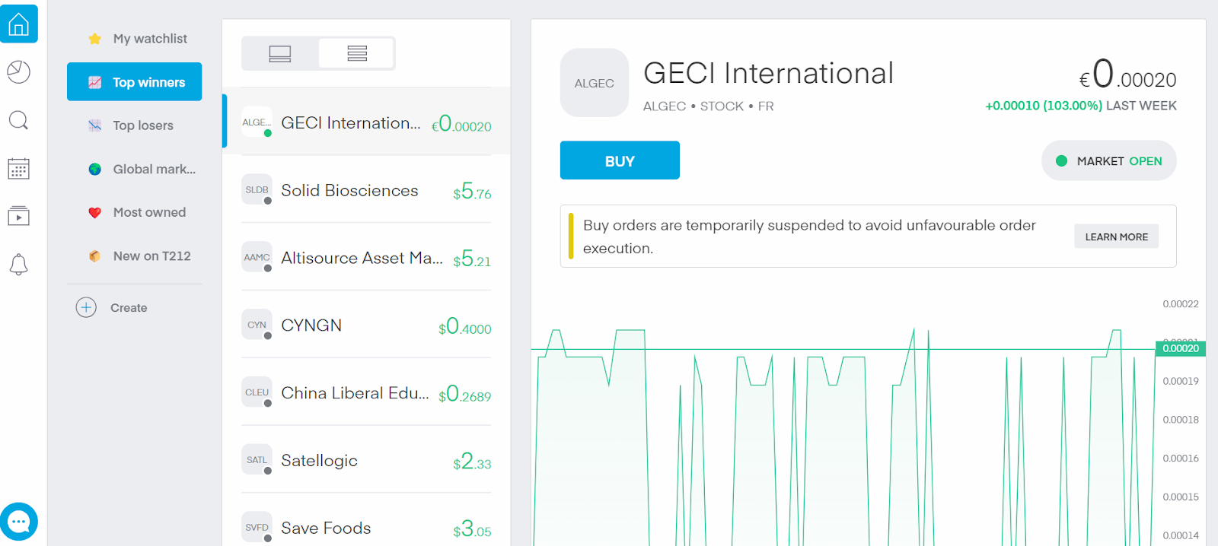
Task: Open the Most owned list
Action: click(149, 212)
